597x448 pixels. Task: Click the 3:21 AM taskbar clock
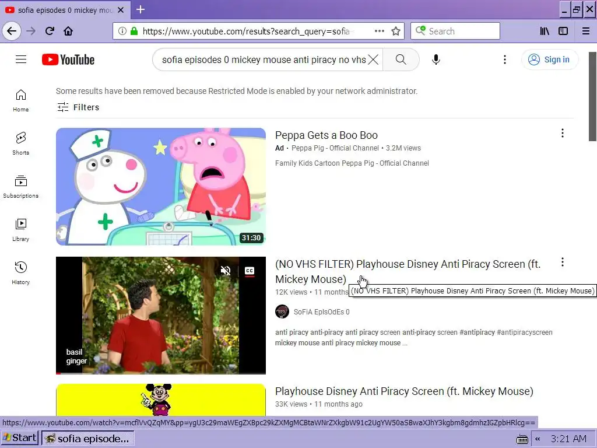[x=568, y=439]
